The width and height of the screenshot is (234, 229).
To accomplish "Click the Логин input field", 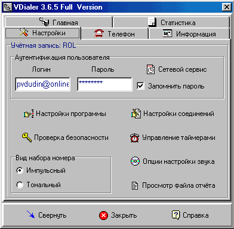I will click(42, 84).
